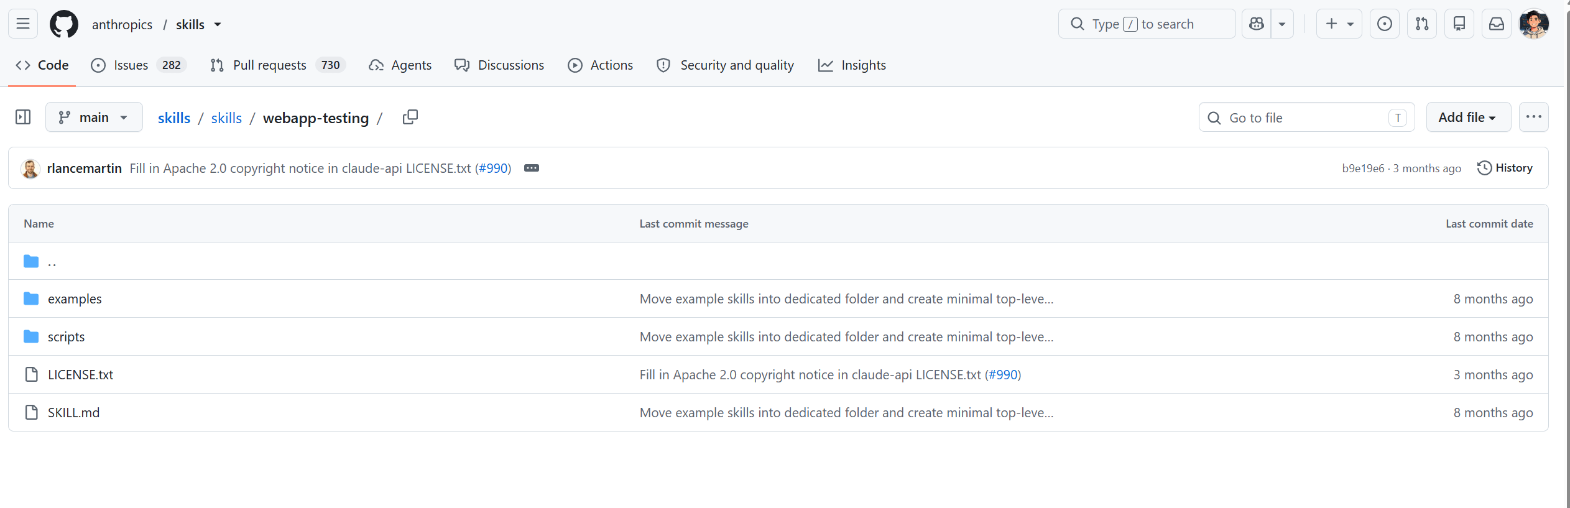Expand the Add file dropdown
Image resolution: width=1570 pixels, height=508 pixels.
coord(1469,117)
